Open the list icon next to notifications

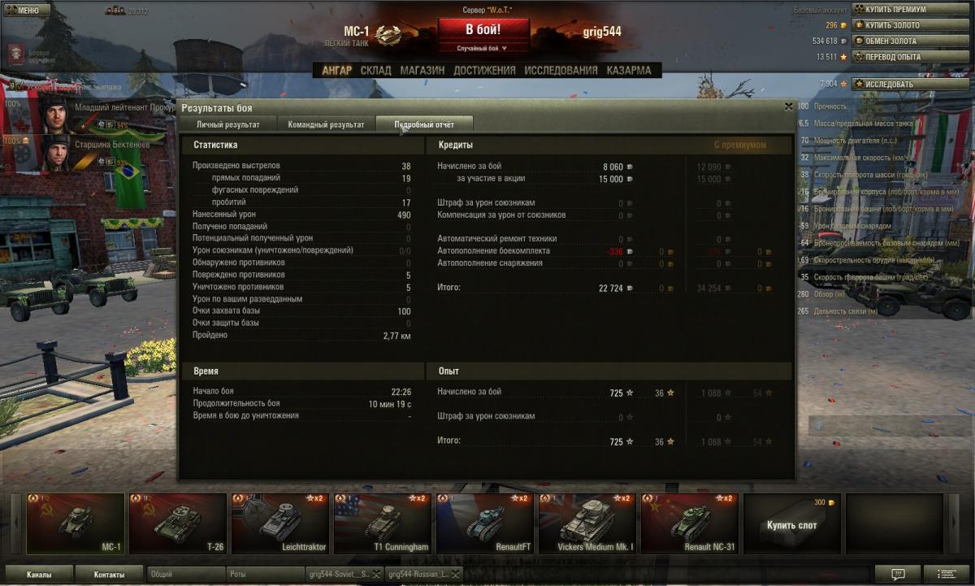pos(947,574)
